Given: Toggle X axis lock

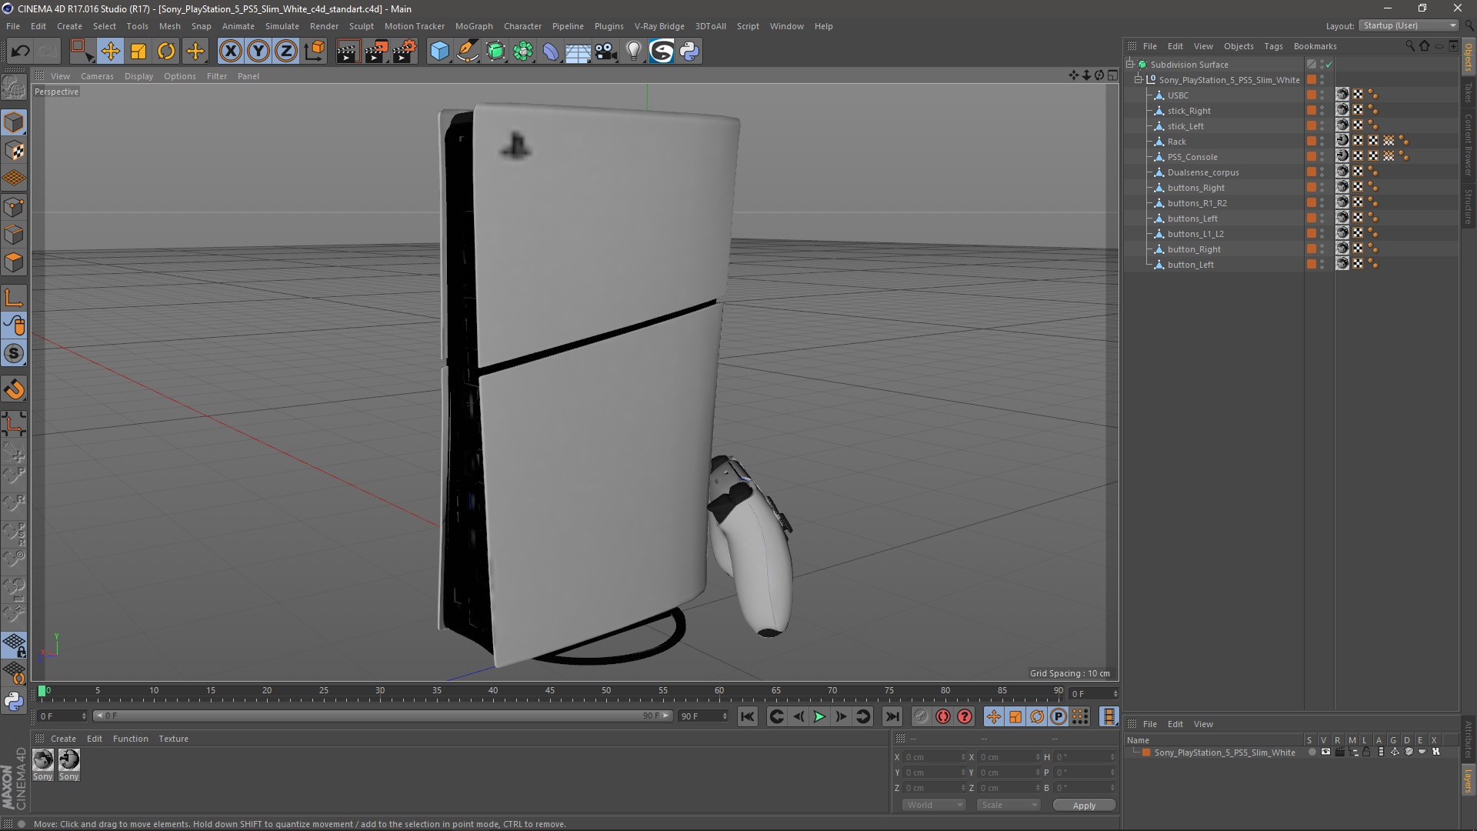Looking at the screenshot, I should click(230, 52).
